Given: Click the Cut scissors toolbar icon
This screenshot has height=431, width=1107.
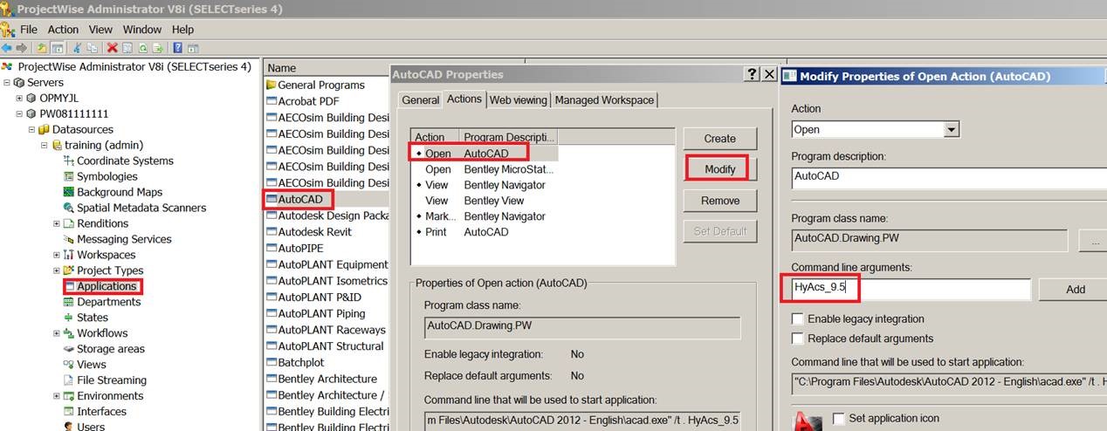Looking at the screenshot, I should coord(78,48).
